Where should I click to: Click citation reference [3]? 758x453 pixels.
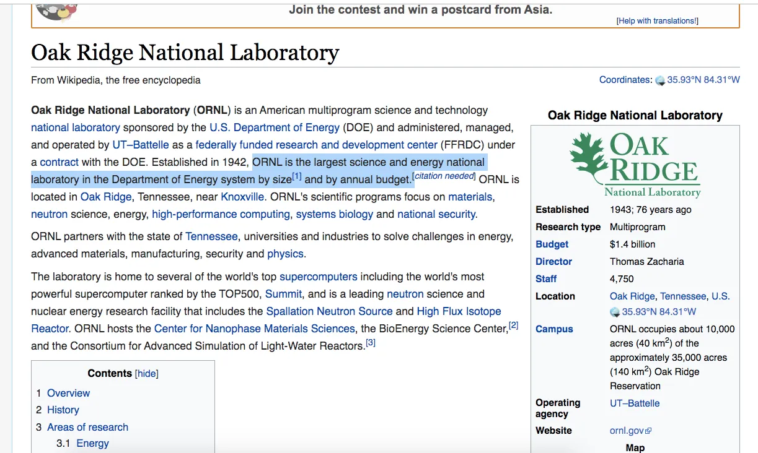[x=371, y=343]
